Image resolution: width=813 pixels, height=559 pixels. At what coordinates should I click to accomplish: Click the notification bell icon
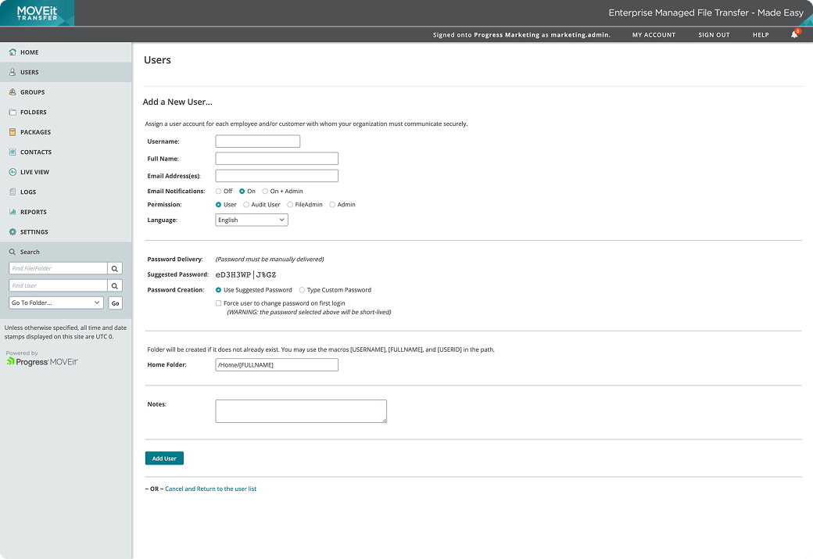(x=794, y=35)
